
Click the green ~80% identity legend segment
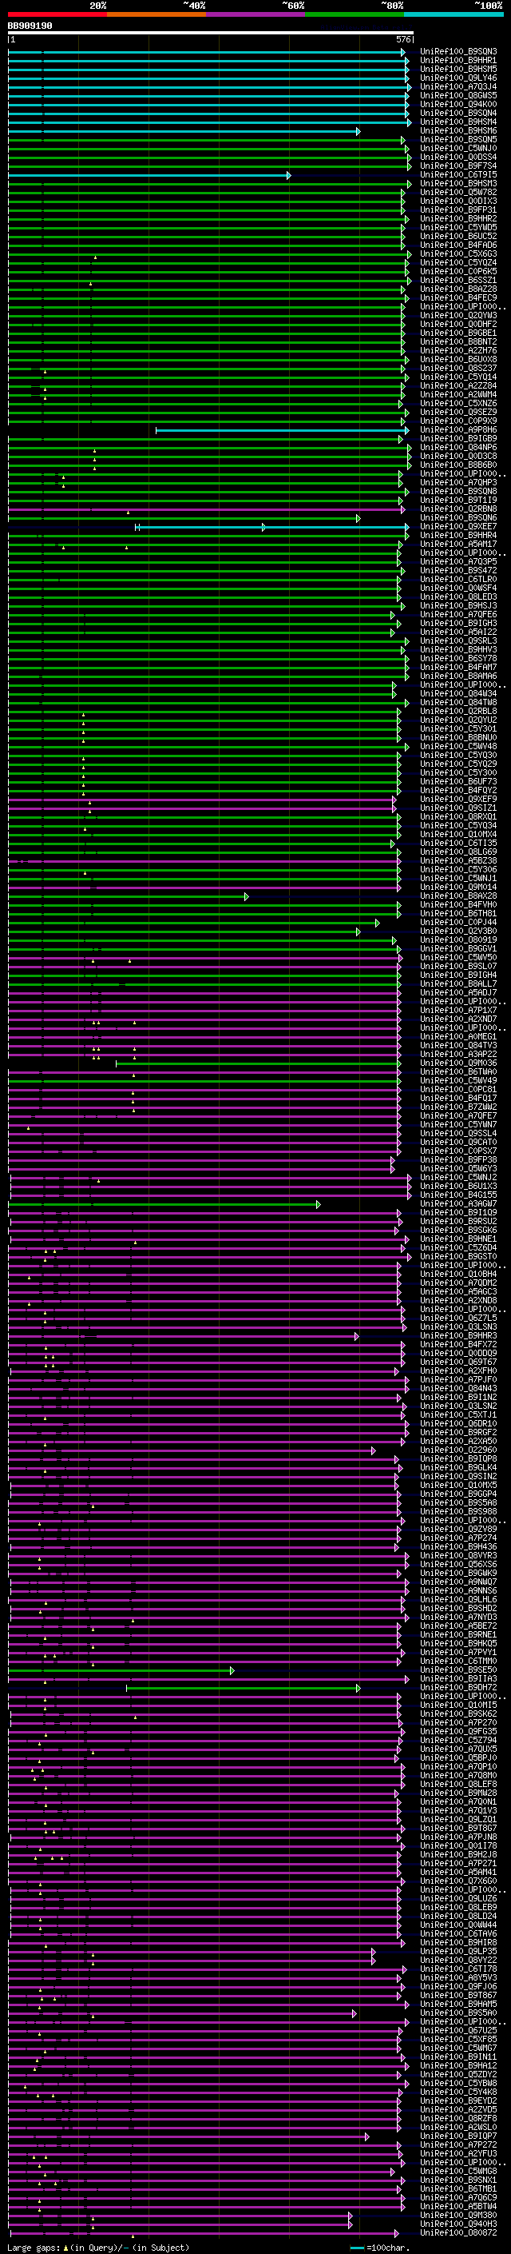point(355,14)
